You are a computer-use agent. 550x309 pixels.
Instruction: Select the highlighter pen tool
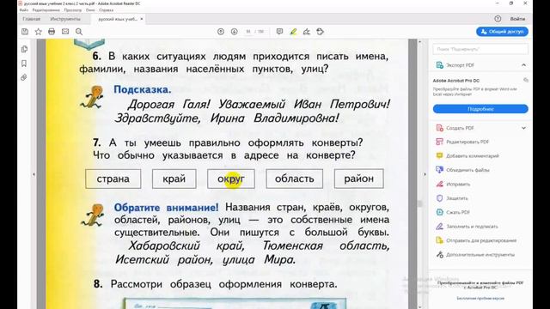pos(293,32)
